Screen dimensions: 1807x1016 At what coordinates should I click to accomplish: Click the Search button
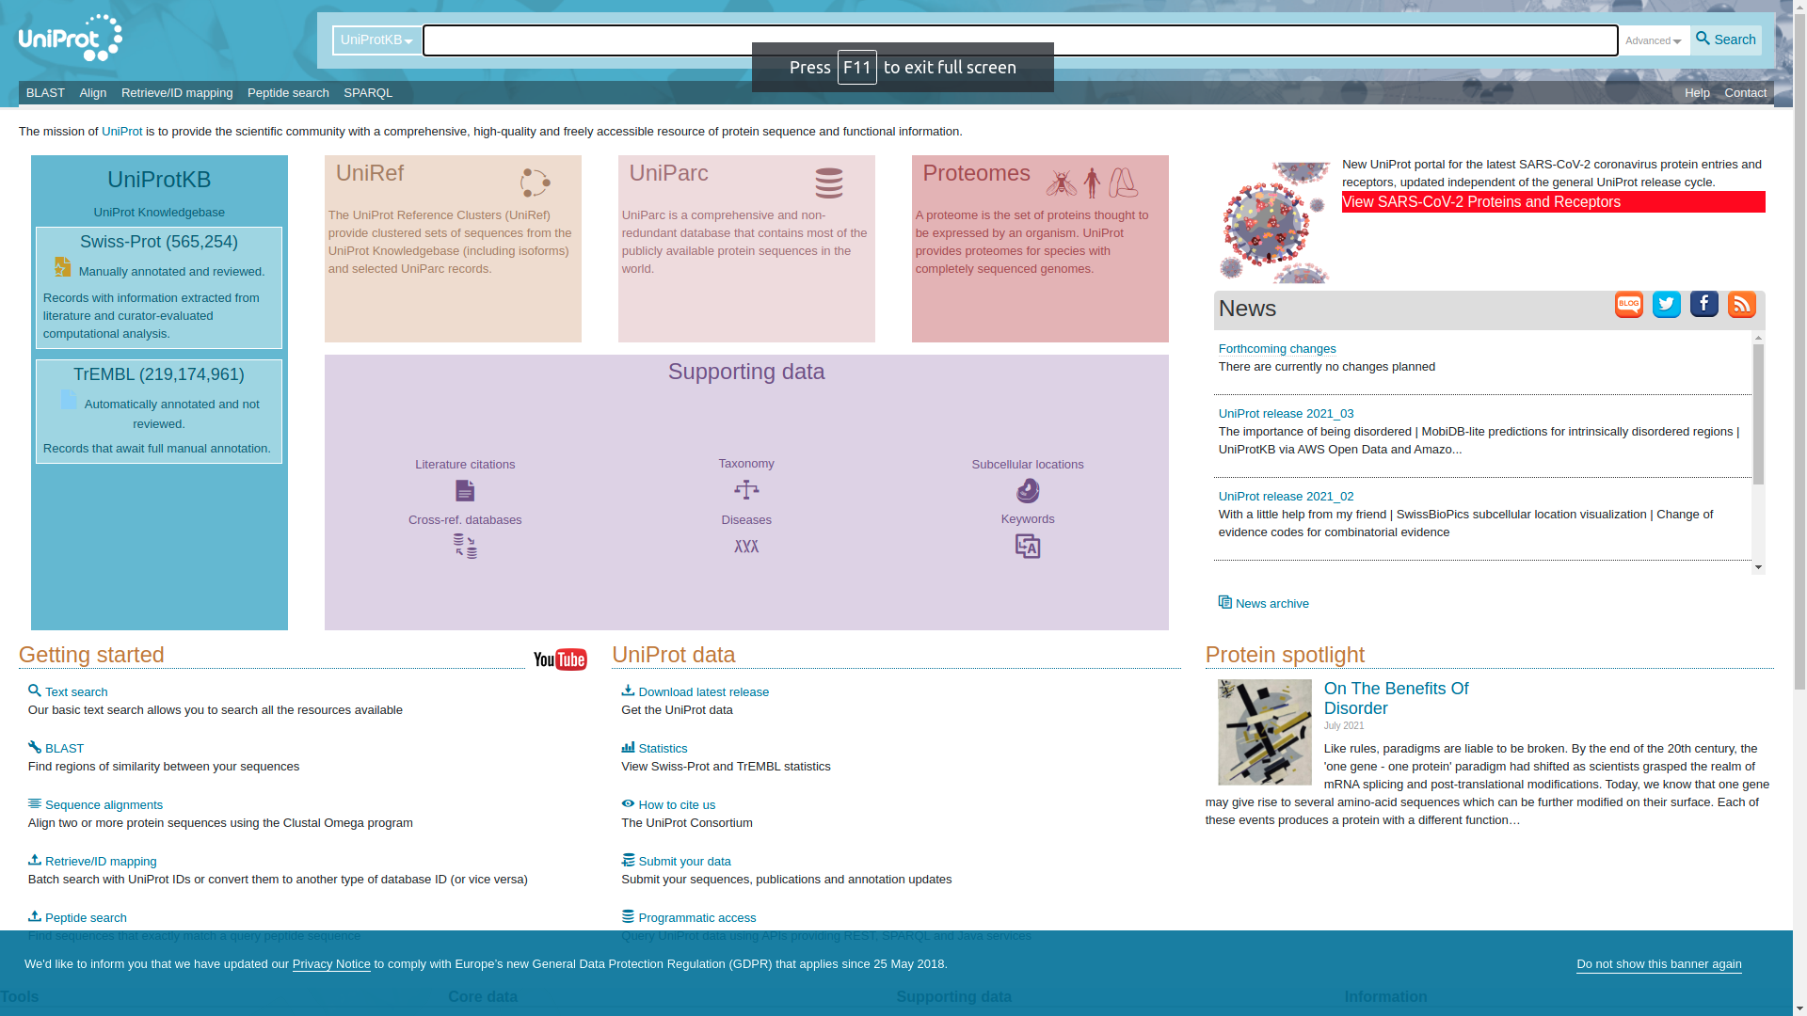1725,40
